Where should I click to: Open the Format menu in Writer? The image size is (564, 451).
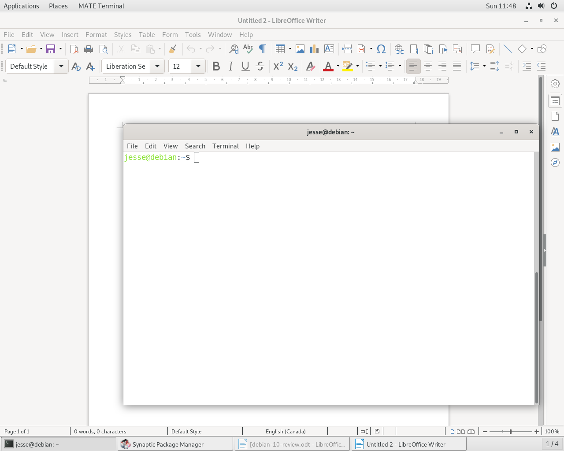point(96,35)
